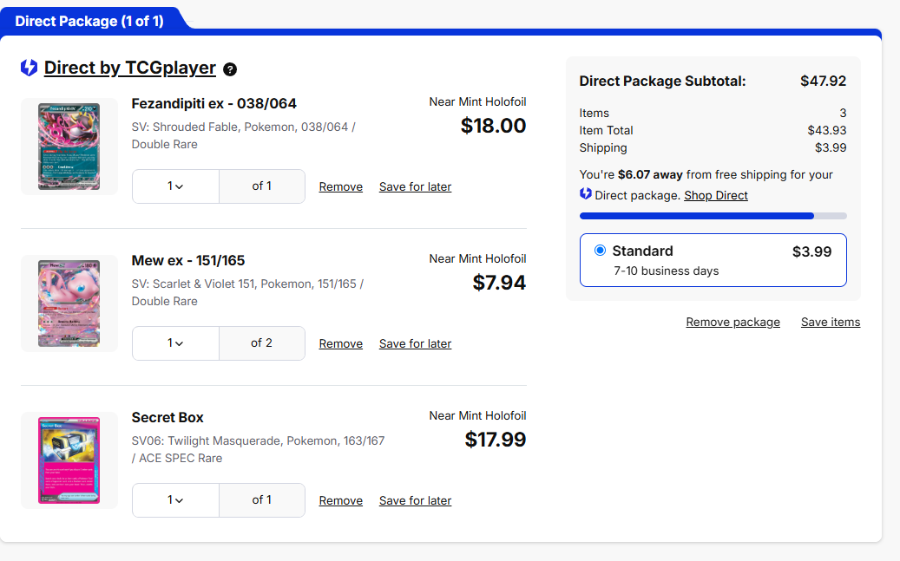Screen dimensions: 900x561
Task: Open the Secret Box card thumbnail
Action: coord(69,460)
